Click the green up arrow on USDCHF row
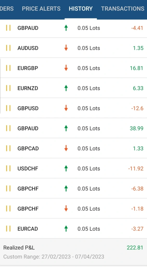Viewport: 147px width, 267px height. (x=66, y=168)
